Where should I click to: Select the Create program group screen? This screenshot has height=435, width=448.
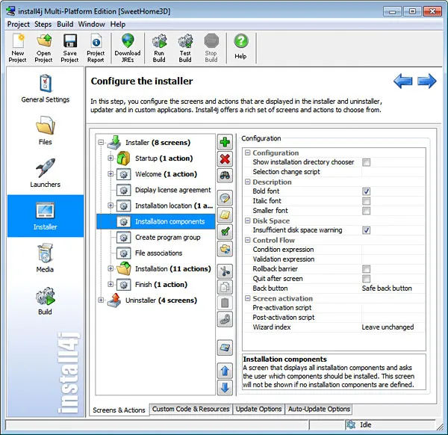point(168,237)
